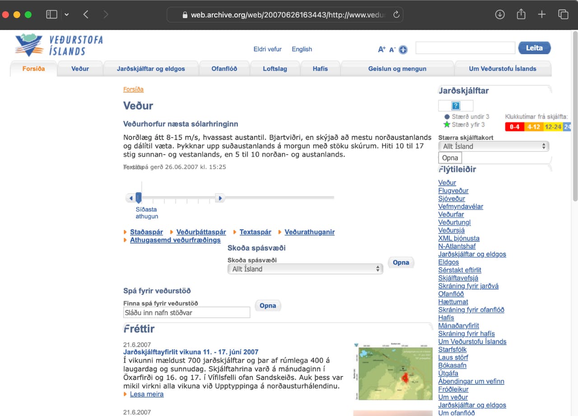Click the Safari share icon

[x=521, y=14]
